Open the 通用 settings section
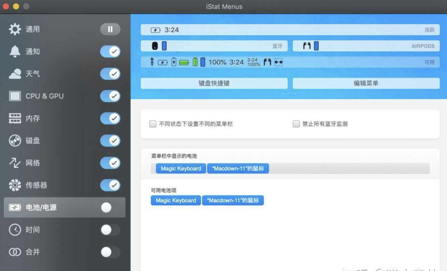The width and height of the screenshot is (447, 271). click(x=32, y=29)
